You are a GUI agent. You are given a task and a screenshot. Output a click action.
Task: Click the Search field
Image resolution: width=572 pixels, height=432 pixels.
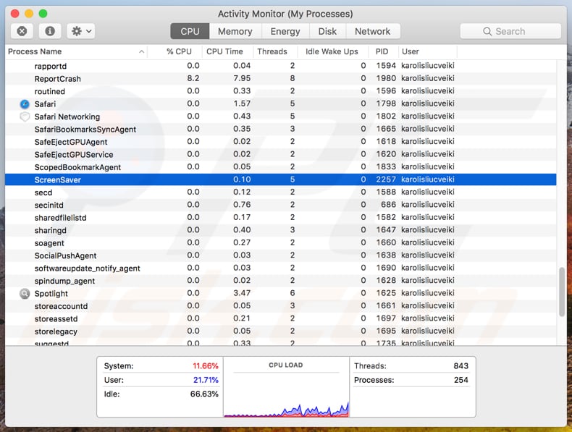click(x=510, y=31)
